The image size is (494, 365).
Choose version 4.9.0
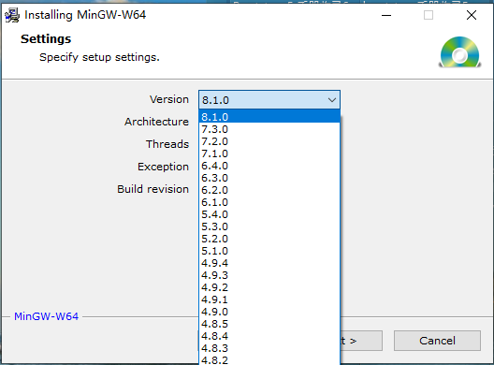tap(269, 312)
